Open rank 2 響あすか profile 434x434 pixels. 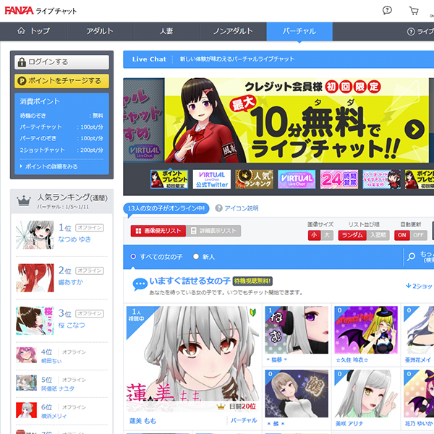tap(71, 282)
